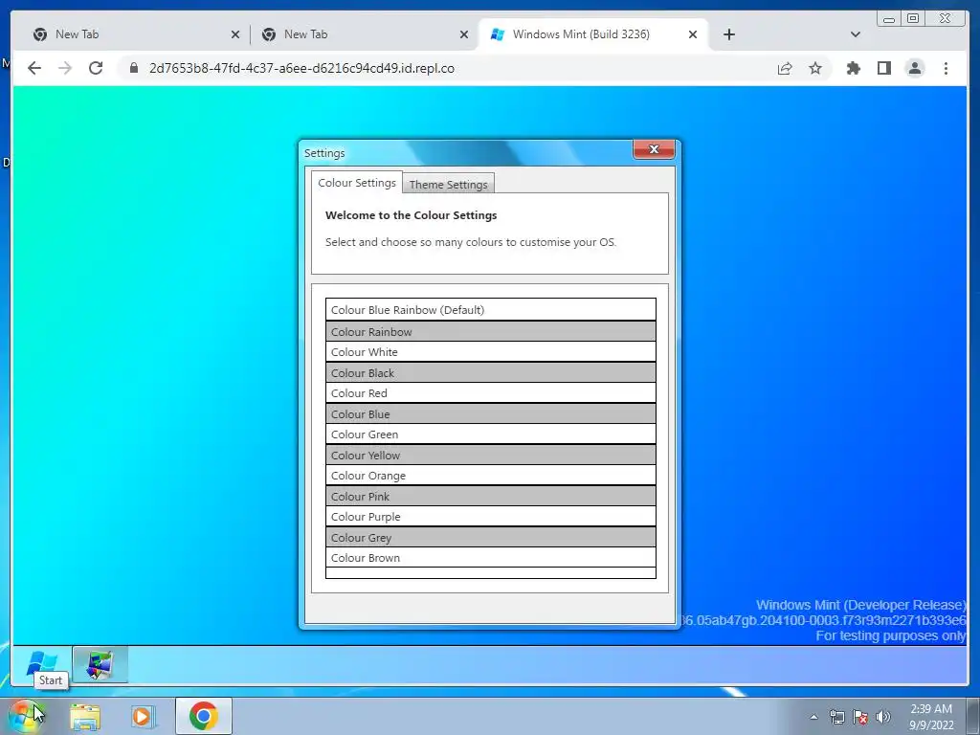The image size is (980, 735).
Task: Switch to the Colour Settings tab
Action: tap(357, 183)
